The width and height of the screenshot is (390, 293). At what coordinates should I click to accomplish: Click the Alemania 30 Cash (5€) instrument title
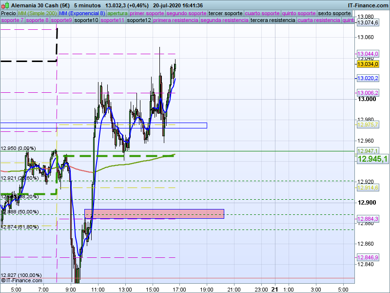pos(40,5)
